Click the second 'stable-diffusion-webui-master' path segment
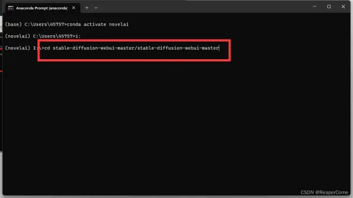 (x=178, y=48)
